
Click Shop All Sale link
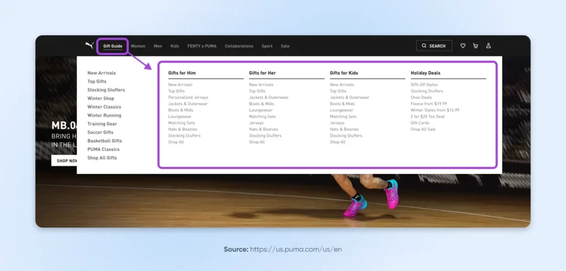[x=423, y=129]
